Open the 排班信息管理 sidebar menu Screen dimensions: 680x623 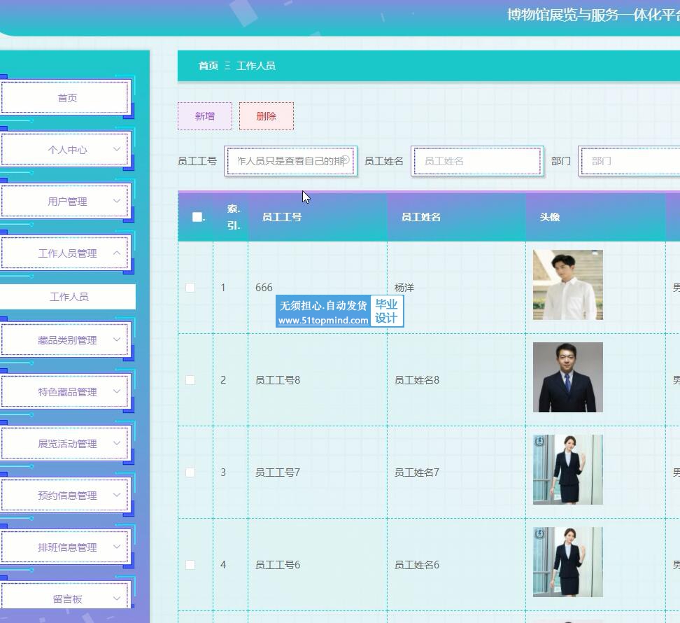coord(66,547)
